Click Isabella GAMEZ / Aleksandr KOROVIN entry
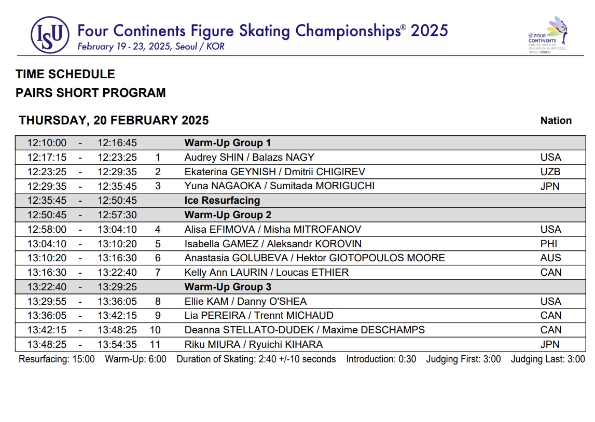Image resolution: width=595 pixels, height=422 pixels. (x=273, y=244)
